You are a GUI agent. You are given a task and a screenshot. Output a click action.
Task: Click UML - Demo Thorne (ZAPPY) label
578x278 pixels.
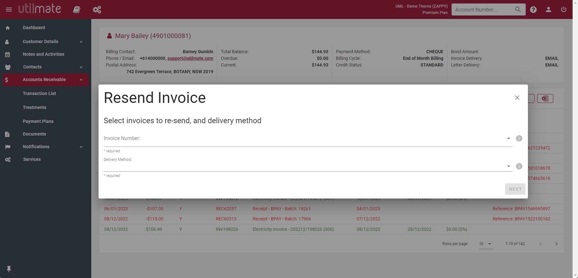click(x=421, y=6)
